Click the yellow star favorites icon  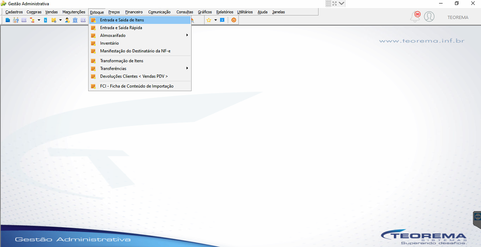209,20
